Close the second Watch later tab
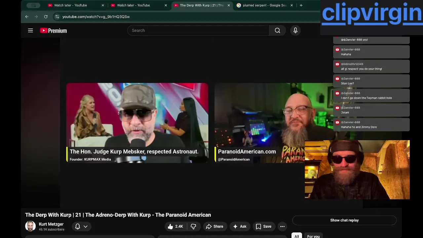Image resolution: width=423 pixels, height=238 pixels. click(x=166, y=5)
